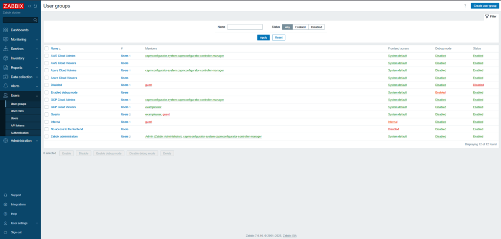Collapse the sidebar with the double-arrow icon

point(29,6)
